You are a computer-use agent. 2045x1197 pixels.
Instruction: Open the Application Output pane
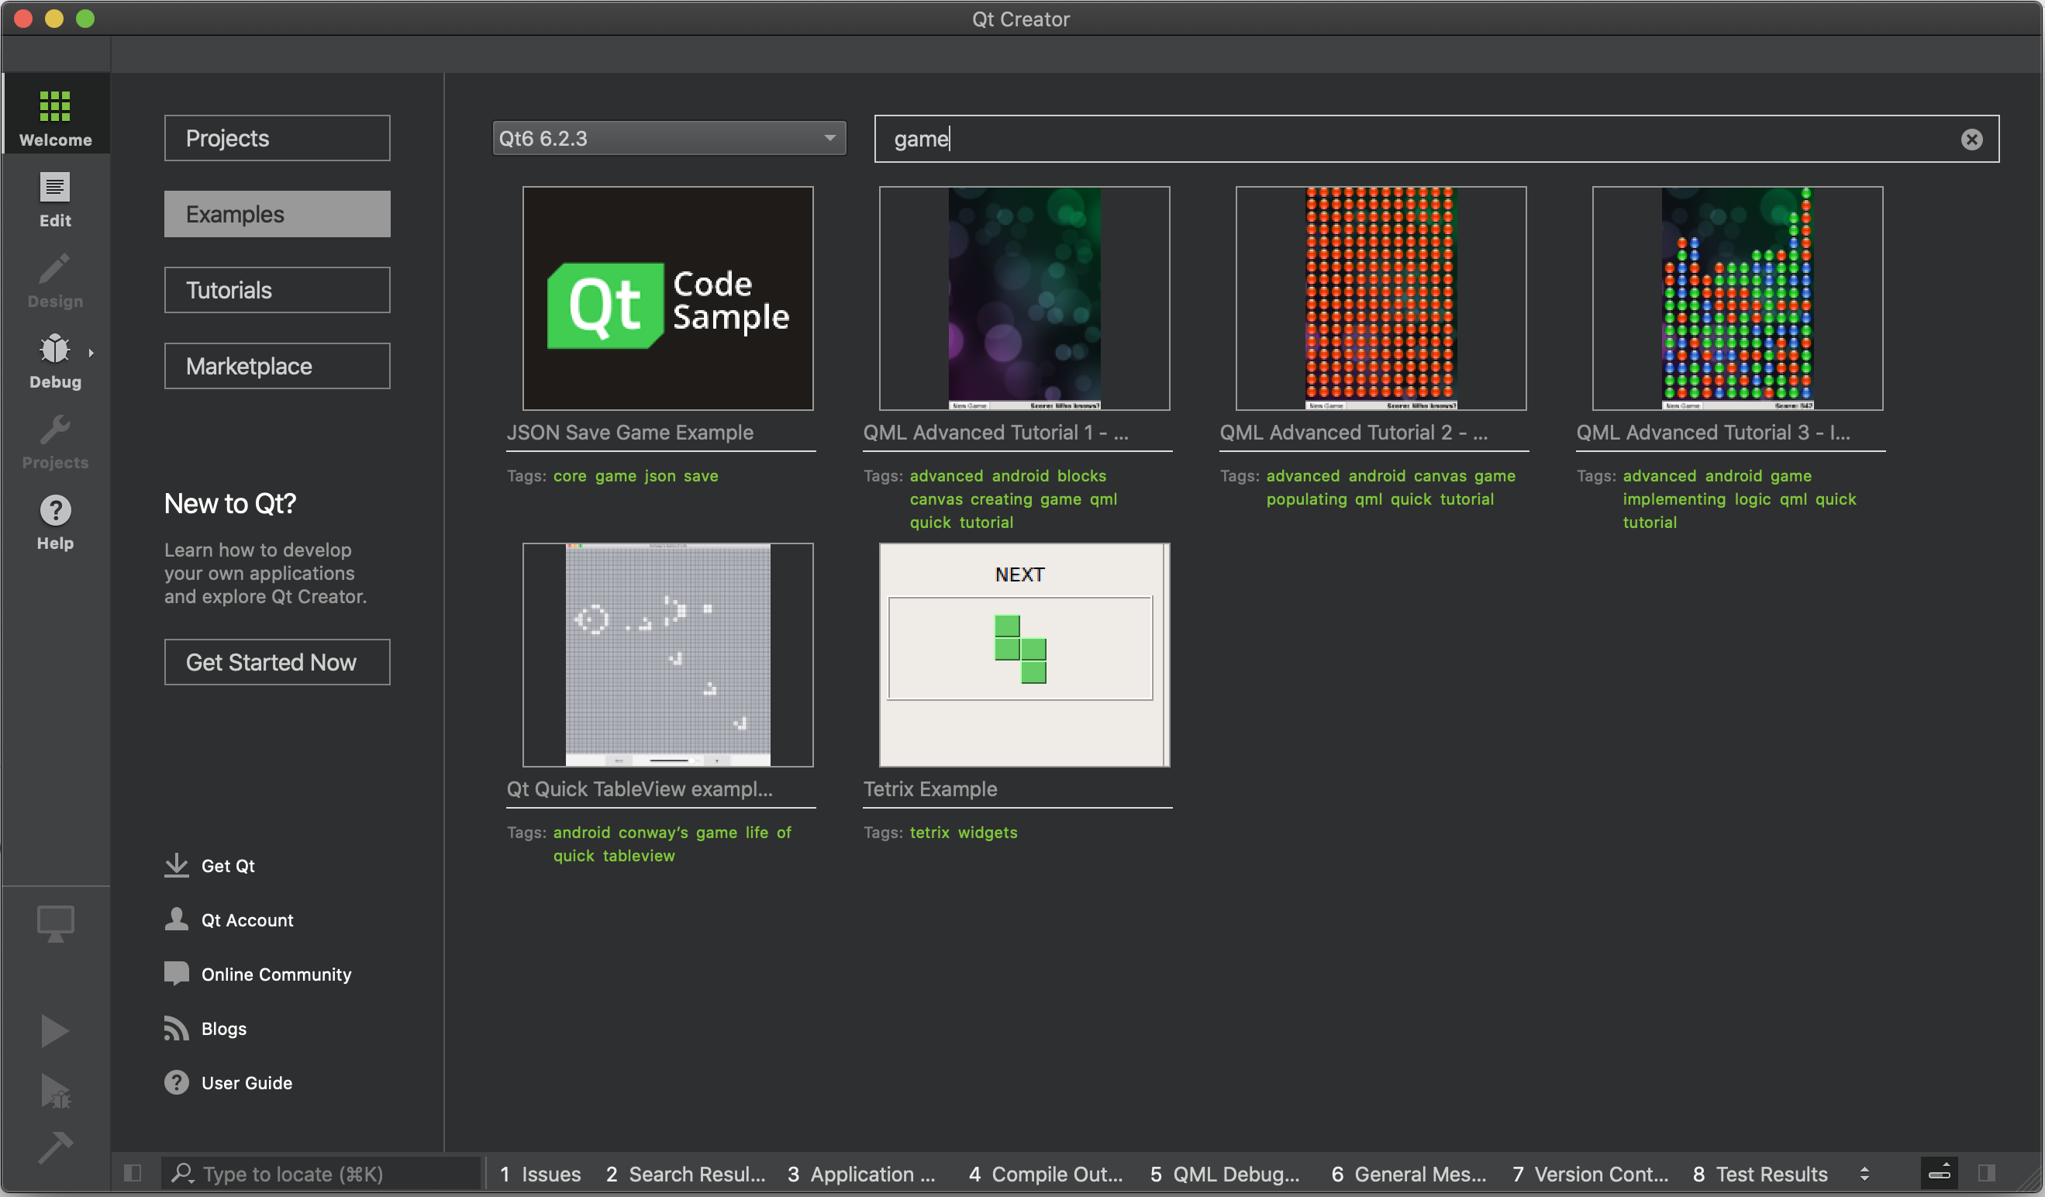tap(862, 1174)
